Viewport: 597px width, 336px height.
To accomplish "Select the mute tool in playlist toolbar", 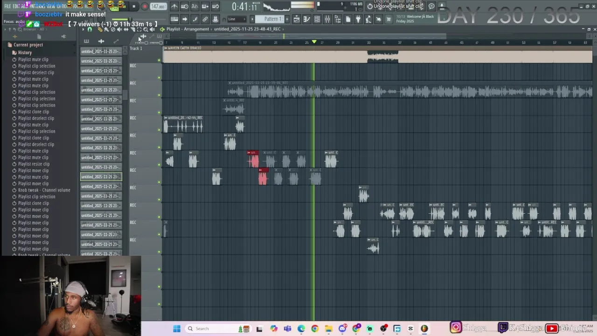I will click(119, 29).
